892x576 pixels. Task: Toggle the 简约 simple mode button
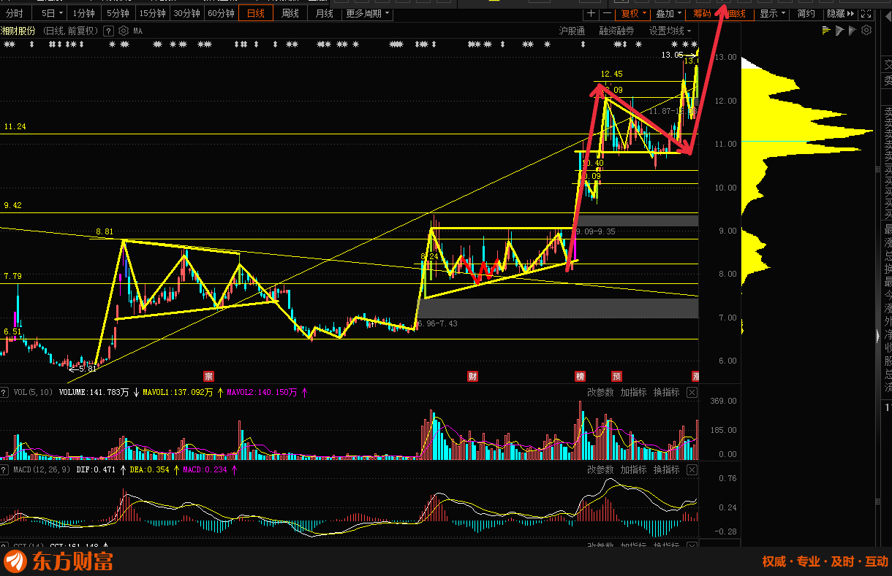pos(806,13)
